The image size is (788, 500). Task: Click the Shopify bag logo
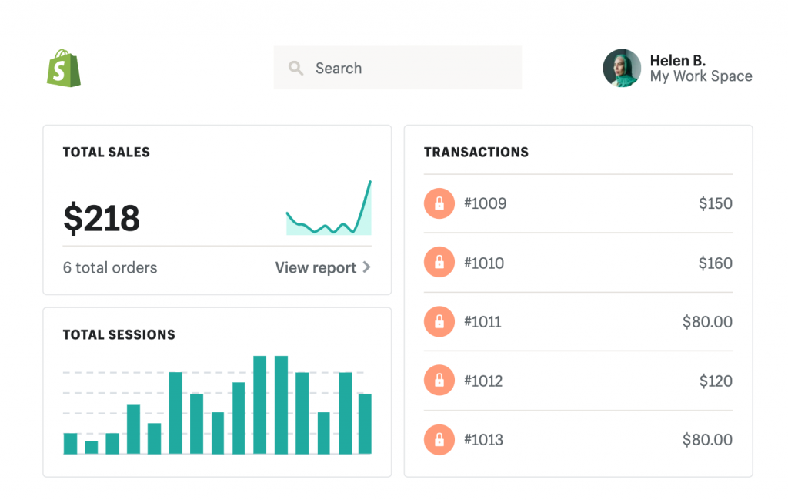(65, 68)
